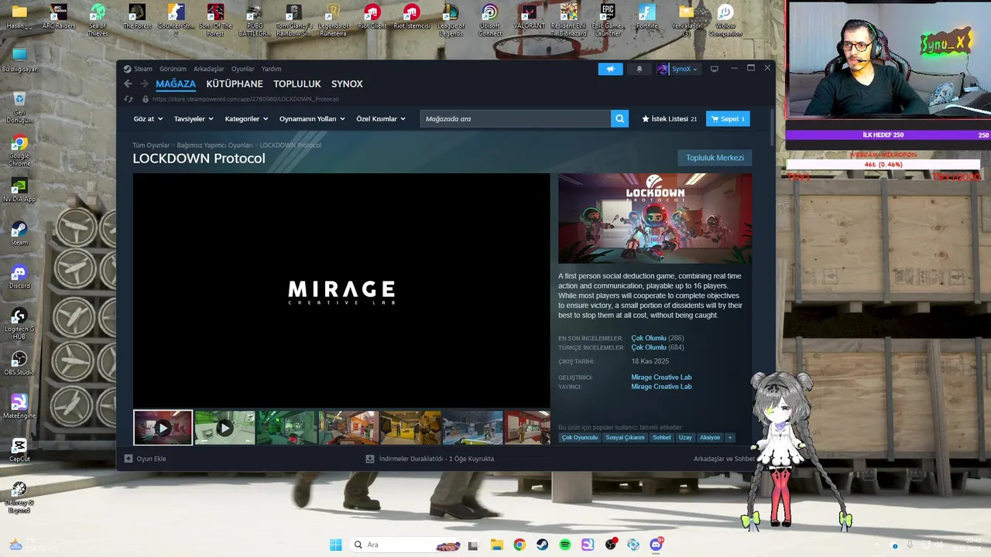The image size is (991, 557).
Task: Open Google Chrome desktop shortcut
Action: (x=19, y=151)
